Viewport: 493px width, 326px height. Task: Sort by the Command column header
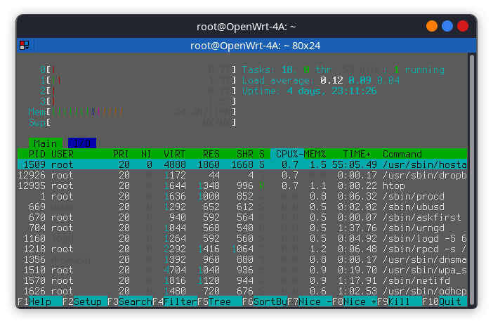[402, 154]
